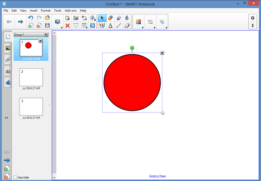
Task: Open a file with the folder icon
Action: tap(47, 18)
